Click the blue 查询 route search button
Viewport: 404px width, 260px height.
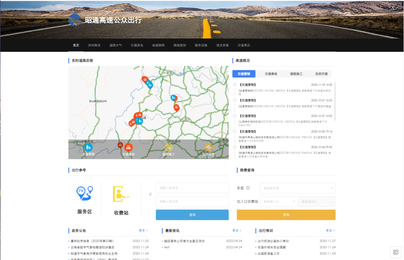(x=192, y=215)
